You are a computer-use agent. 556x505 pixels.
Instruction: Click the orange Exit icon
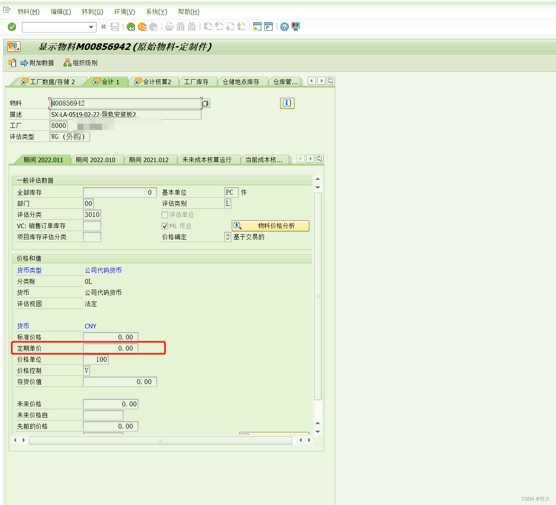tap(142, 26)
